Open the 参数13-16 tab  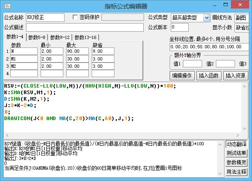tap(85, 37)
